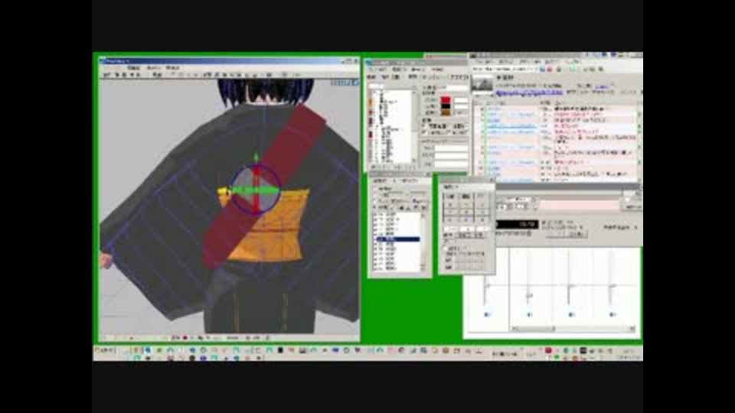Click the graph horizontal scrollbar thumb
The image size is (735, 413).
click(x=536, y=329)
